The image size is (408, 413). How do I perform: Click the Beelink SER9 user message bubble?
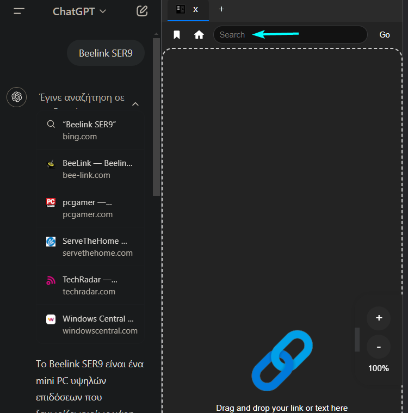pos(106,53)
